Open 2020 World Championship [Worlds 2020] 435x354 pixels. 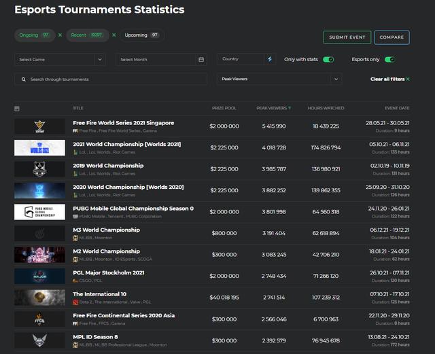click(x=128, y=187)
